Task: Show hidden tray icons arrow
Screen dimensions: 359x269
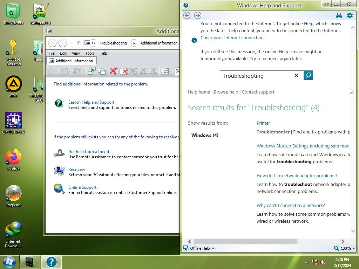Action: click(306, 262)
